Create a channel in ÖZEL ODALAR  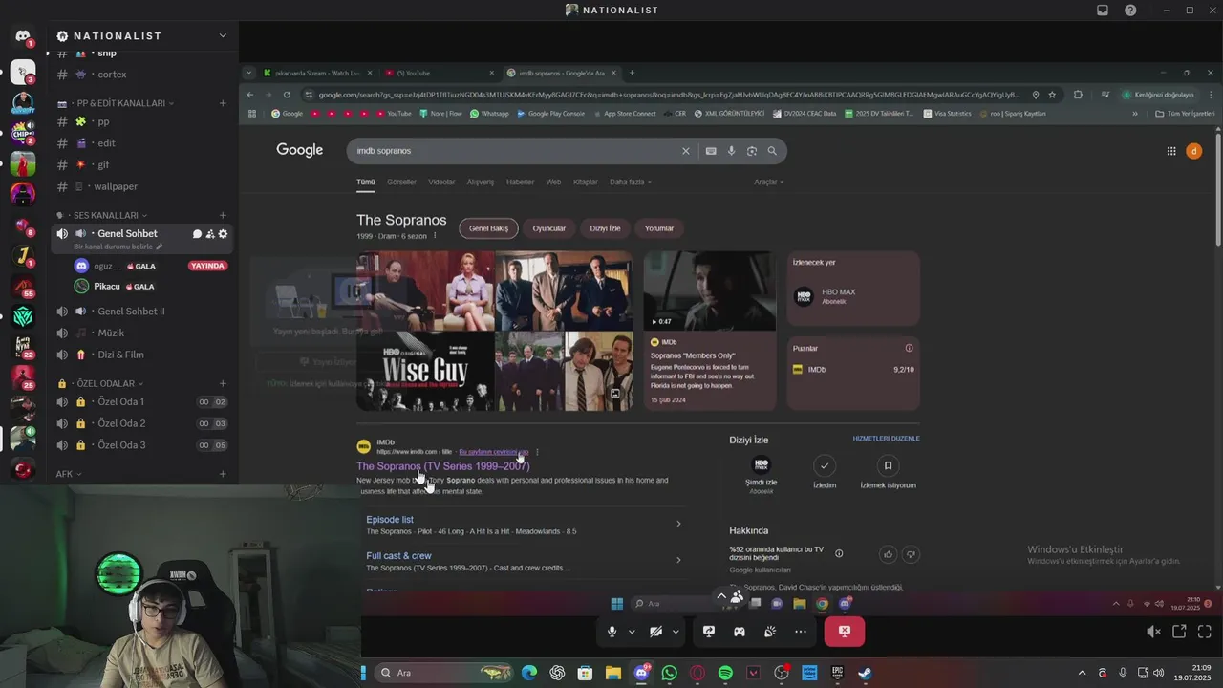(223, 384)
